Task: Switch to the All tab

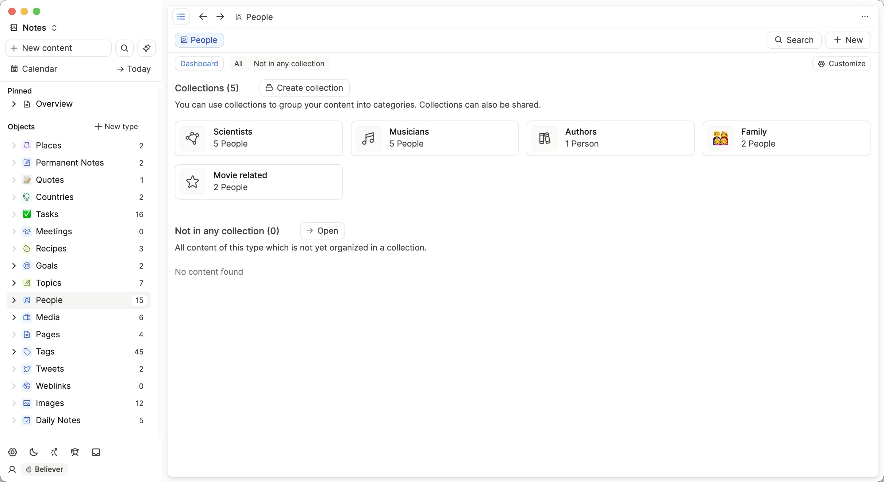Action: point(238,64)
